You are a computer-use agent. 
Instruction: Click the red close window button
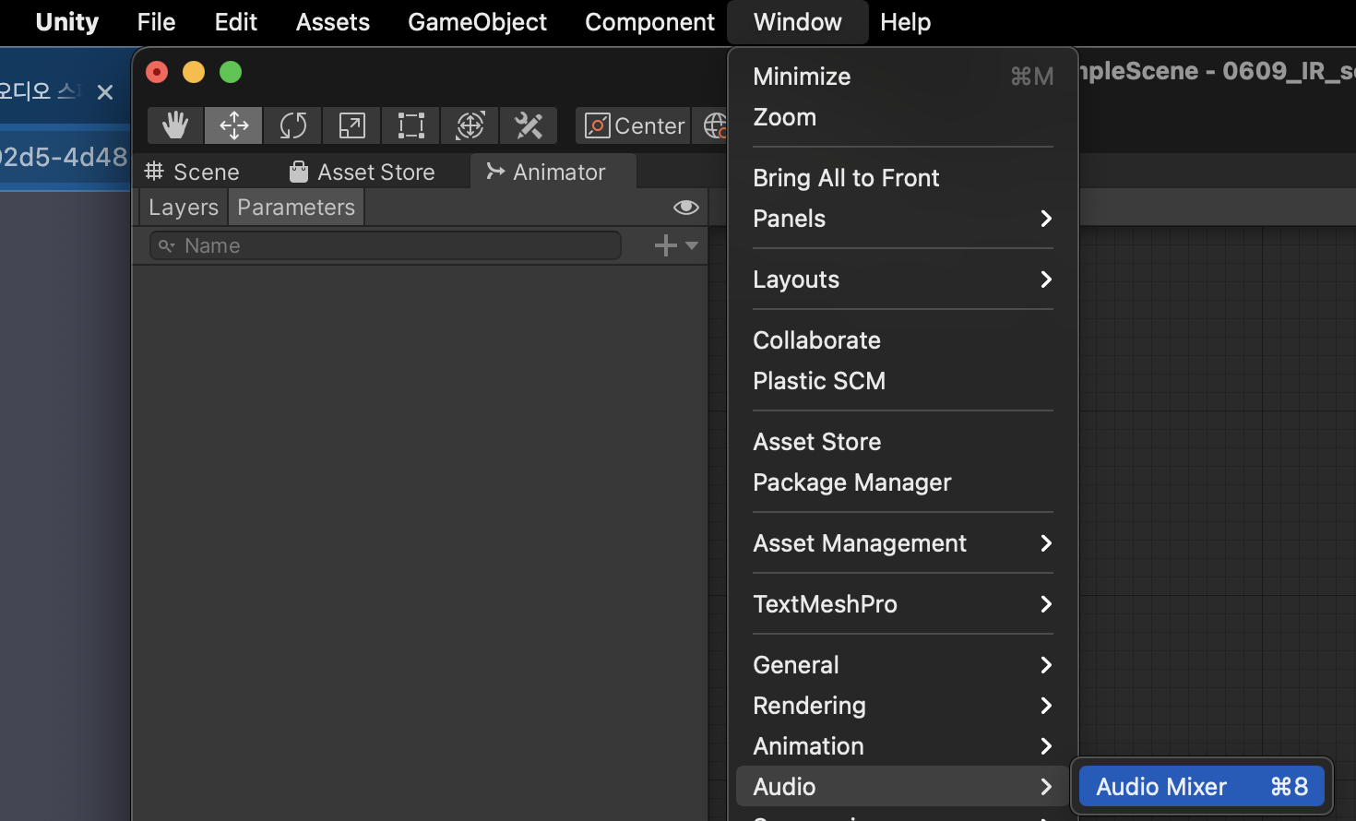[157, 72]
